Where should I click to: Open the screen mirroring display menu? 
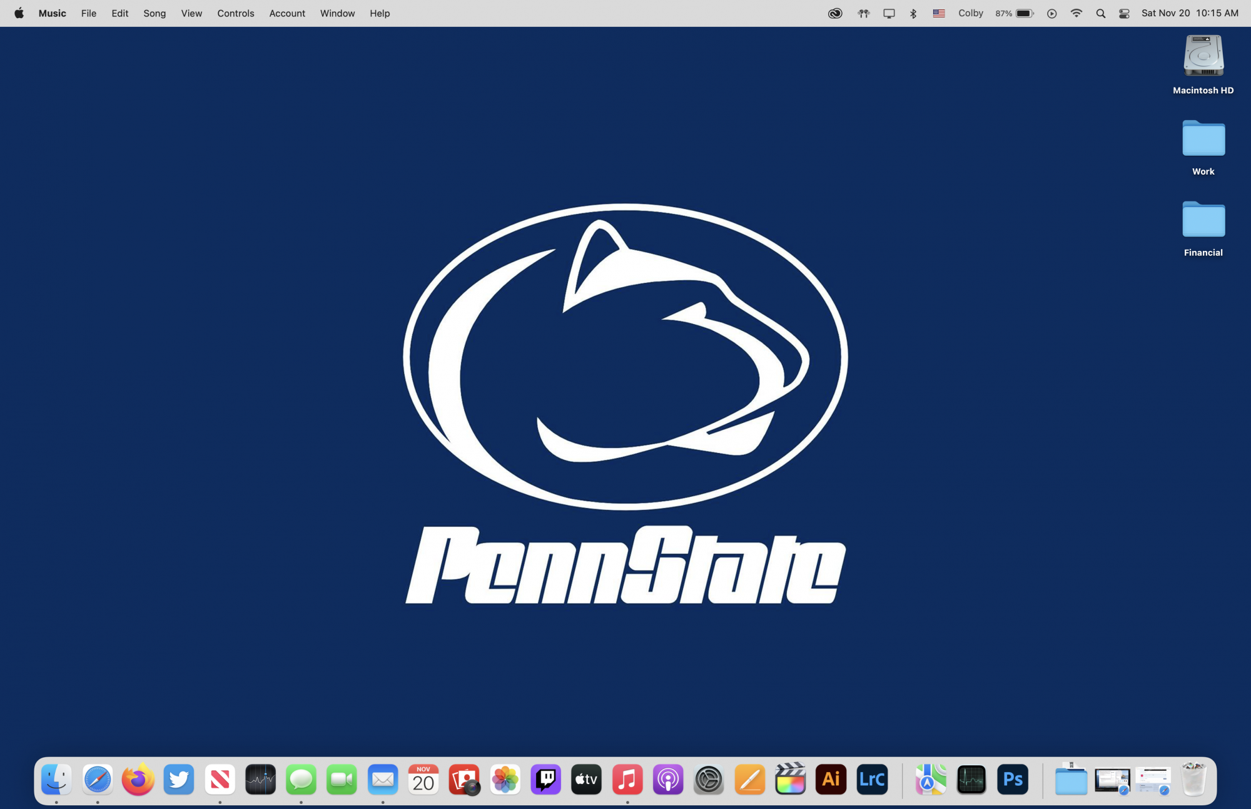point(889,13)
